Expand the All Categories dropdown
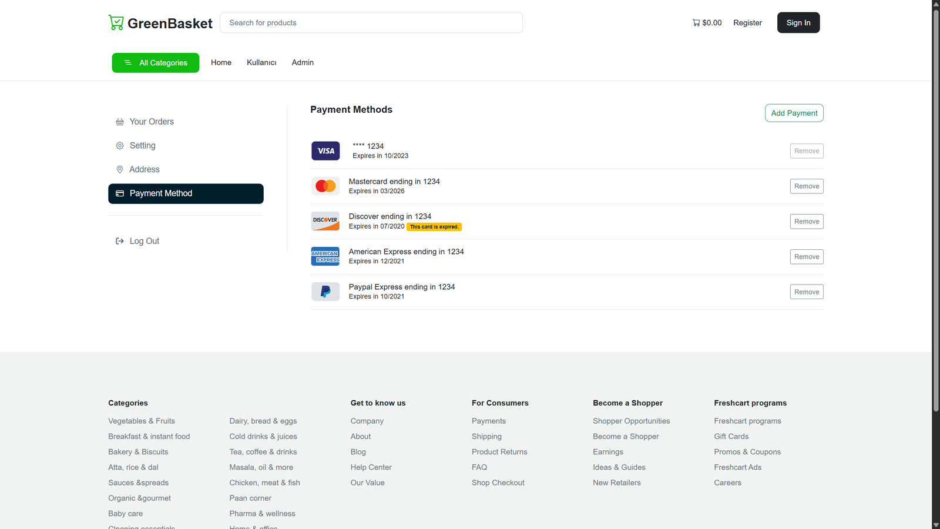Screen dimensions: 940x529 click(x=156, y=63)
